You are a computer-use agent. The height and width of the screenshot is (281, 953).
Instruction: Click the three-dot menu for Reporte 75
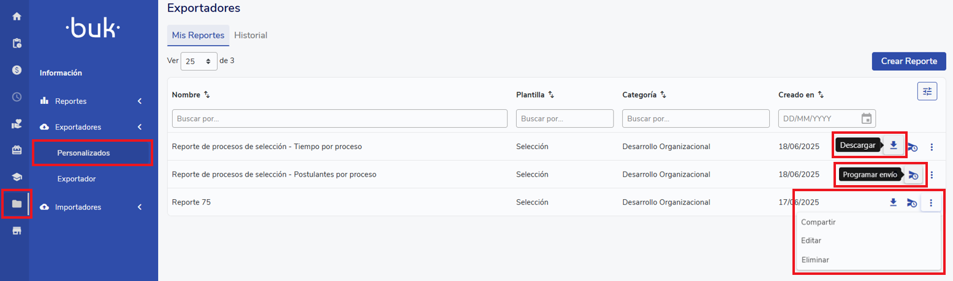[x=931, y=203]
